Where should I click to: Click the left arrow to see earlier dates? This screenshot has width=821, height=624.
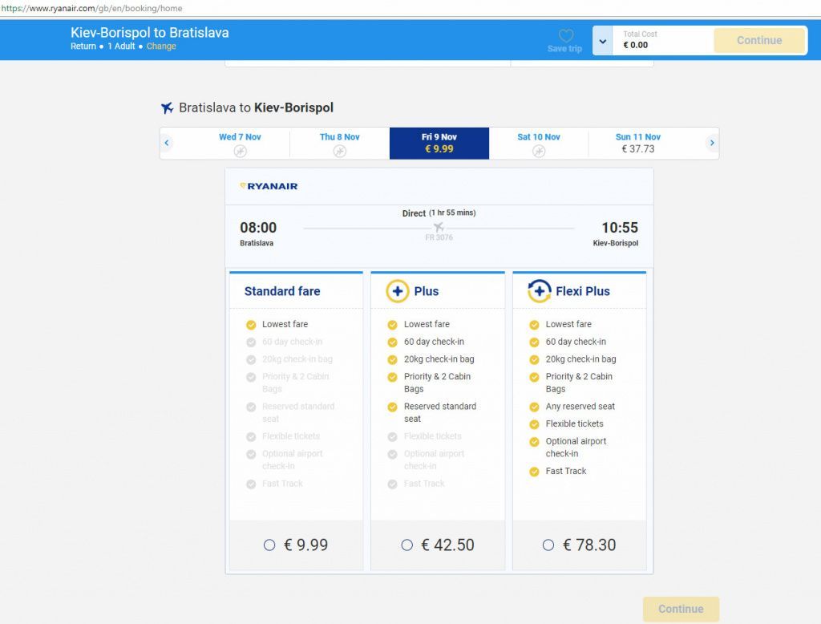tap(167, 142)
